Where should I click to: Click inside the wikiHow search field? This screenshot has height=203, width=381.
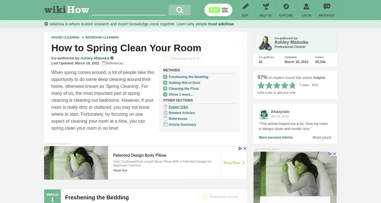click(x=129, y=10)
